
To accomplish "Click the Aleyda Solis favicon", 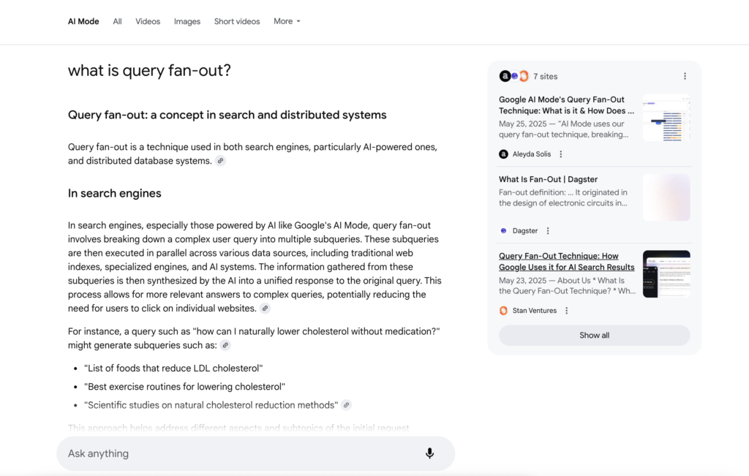I will tap(503, 154).
